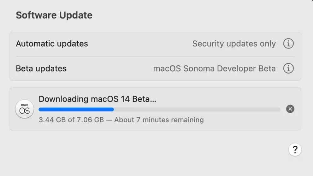Viewport: 313px width, 176px height.
Task: Click the download progress bar
Action: tap(159, 109)
